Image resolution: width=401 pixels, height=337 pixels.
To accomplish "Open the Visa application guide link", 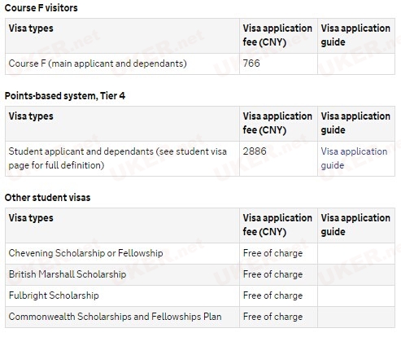I will point(354,158).
